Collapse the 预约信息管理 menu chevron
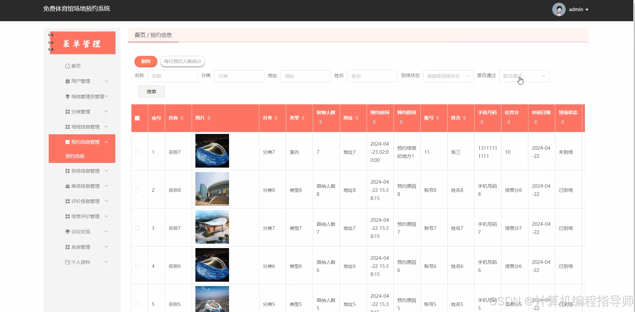635x312 pixels. (106, 142)
